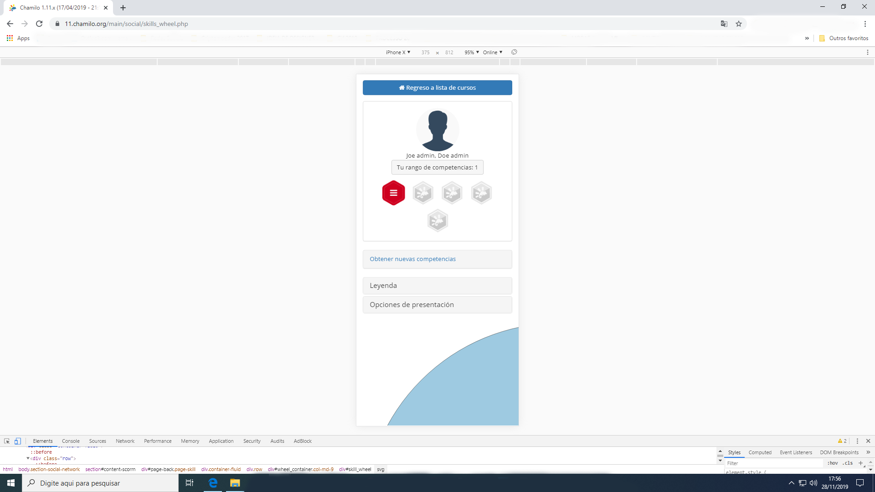Switch to the Memory tab
Image resolution: width=875 pixels, height=492 pixels.
(x=190, y=441)
